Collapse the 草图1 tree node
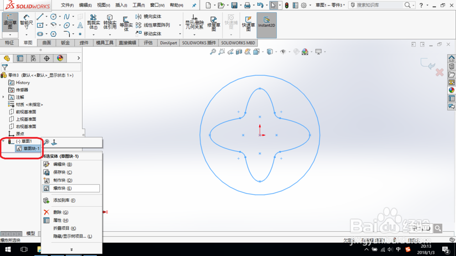The height and width of the screenshot is (256, 456). point(4,141)
